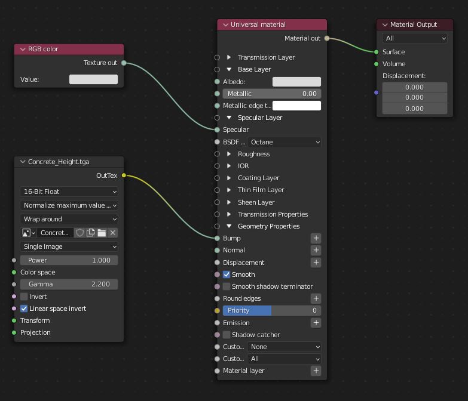Click the Transform input socket
The width and height of the screenshot is (468, 401).
pos(14,320)
